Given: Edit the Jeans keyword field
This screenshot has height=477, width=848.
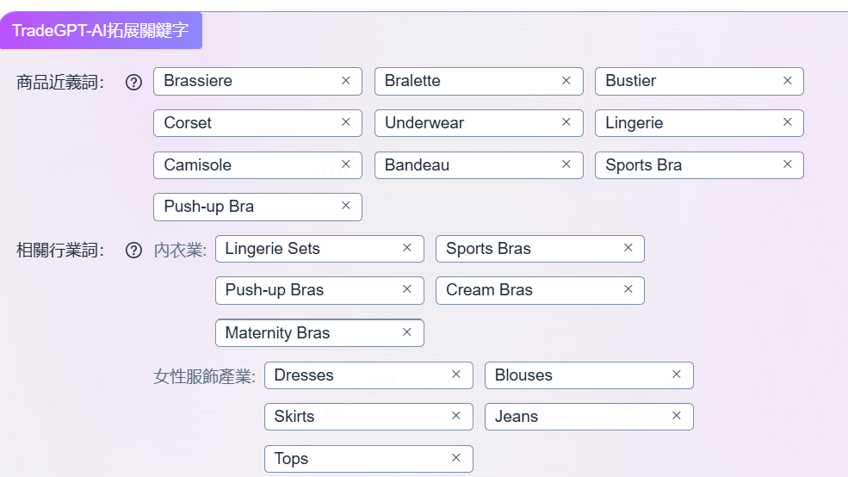Looking at the screenshot, I should [x=589, y=417].
